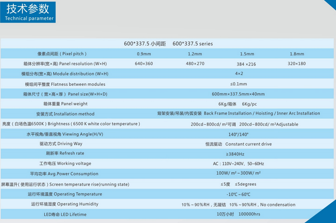This screenshot has width=336, height=223.
Task: Select the 'Back Frame Installation / Hoisting' text
Action: click(239, 114)
